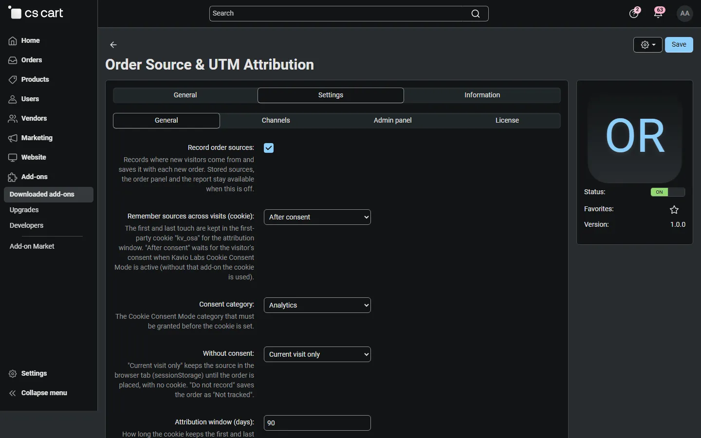Click the OR add-on logo thumbnail
701x438 pixels.
pyautogui.click(x=635, y=136)
